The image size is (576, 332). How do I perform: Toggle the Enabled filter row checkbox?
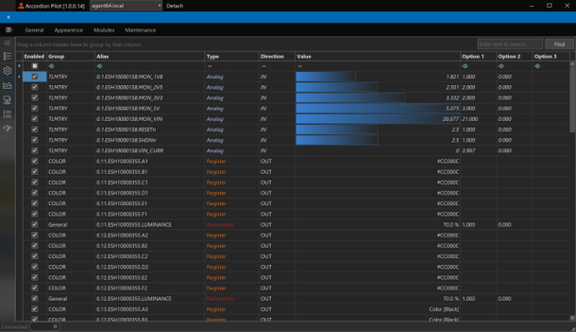[x=35, y=66]
